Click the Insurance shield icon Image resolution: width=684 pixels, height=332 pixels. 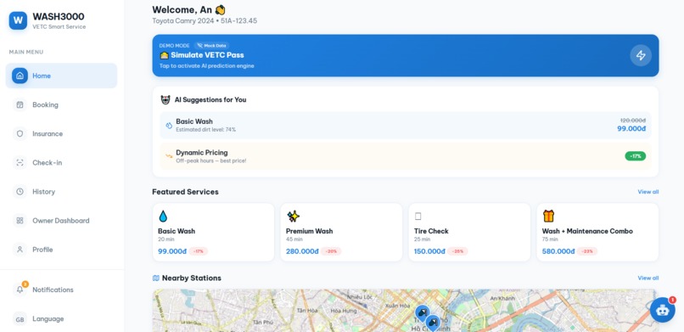coord(20,133)
